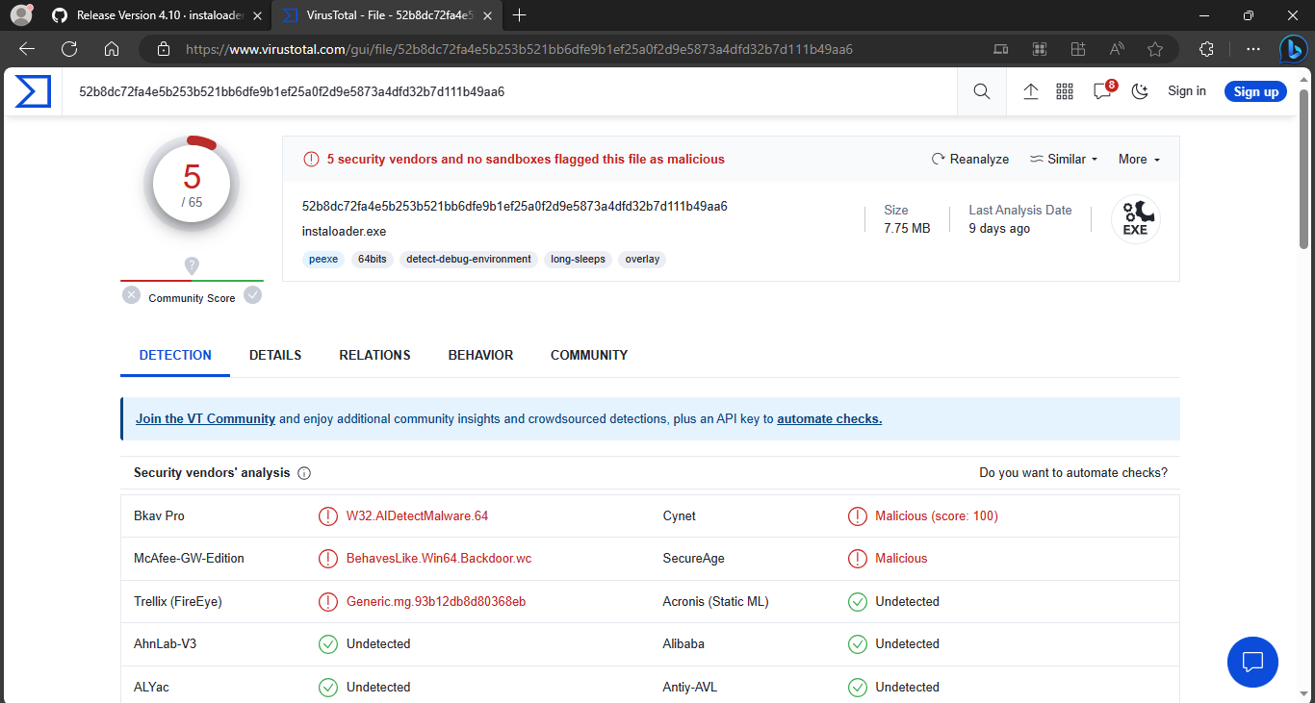This screenshot has width=1315, height=703.
Task: Open notifications with the 8 badge
Action: tap(1101, 91)
